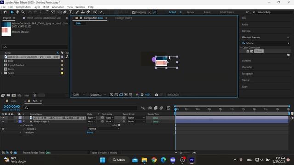Open the (Custom...) resolution dropdown
Screen dimensions: 294x165
point(98,95)
